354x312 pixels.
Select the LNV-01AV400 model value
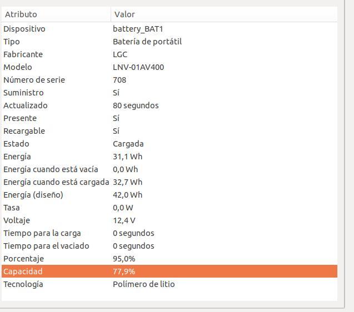tap(138, 67)
